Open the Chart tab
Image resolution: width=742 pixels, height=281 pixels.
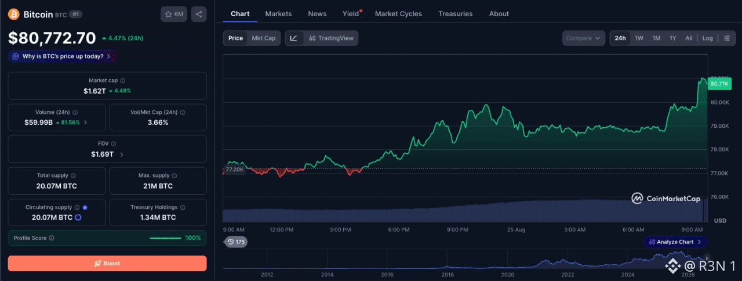tap(240, 14)
